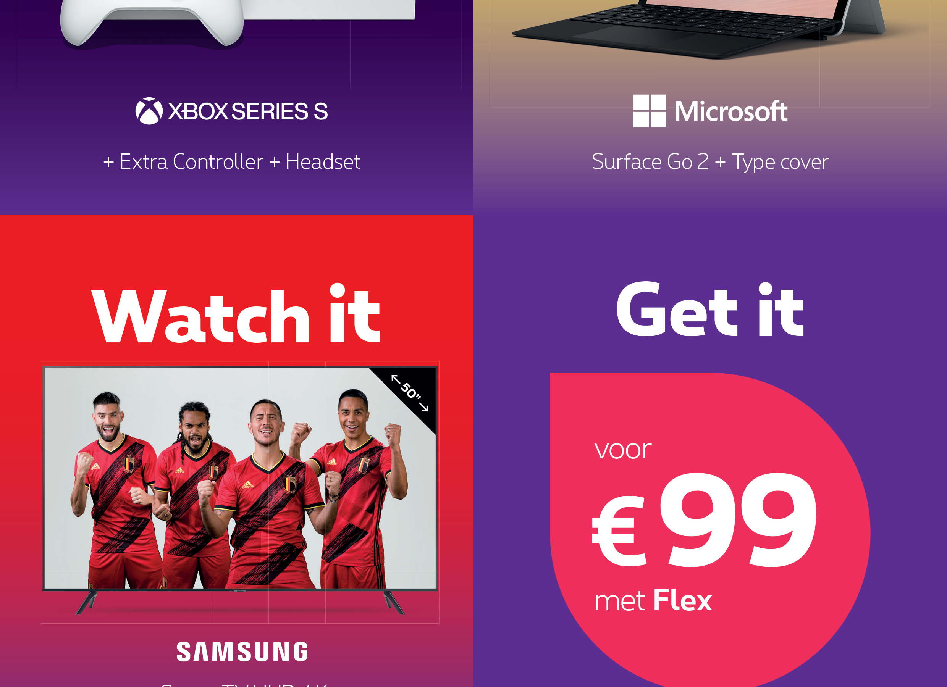Click the Microsoft four-square logo
The height and width of the screenshot is (687, 947).
coord(649,111)
